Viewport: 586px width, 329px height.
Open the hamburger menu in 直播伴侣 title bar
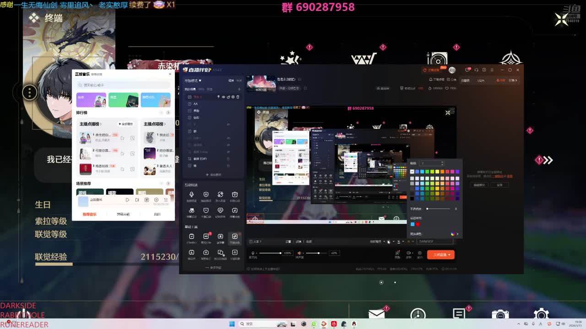point(492,70)
